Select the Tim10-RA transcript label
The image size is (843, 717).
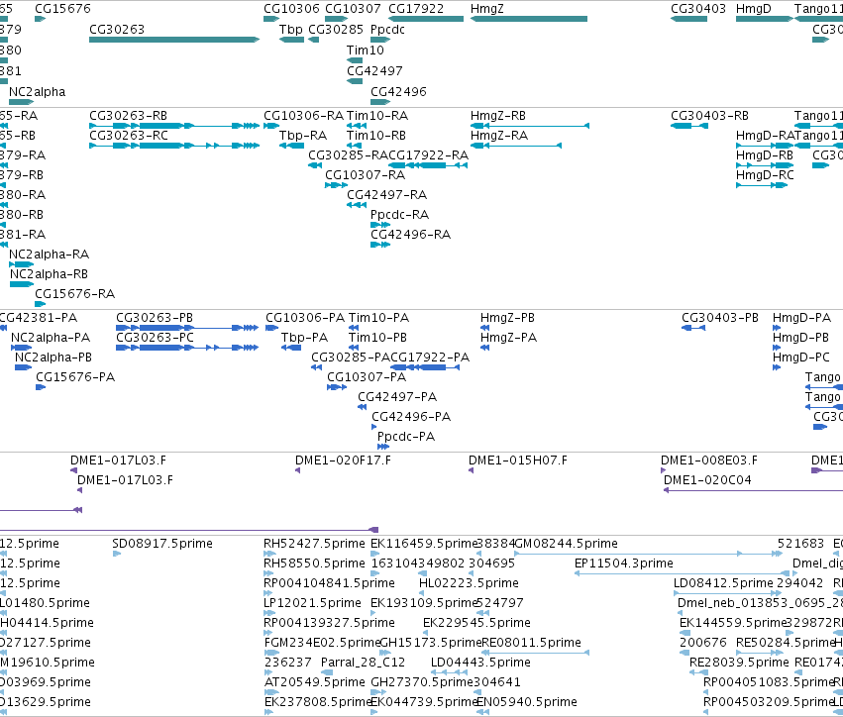point(377,116)
